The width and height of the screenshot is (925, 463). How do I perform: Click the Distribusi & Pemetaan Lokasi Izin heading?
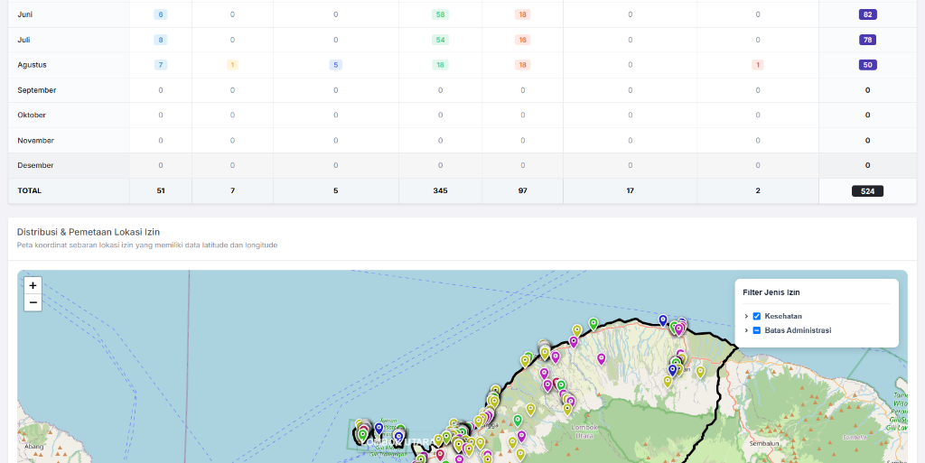[x=89, y=232]
